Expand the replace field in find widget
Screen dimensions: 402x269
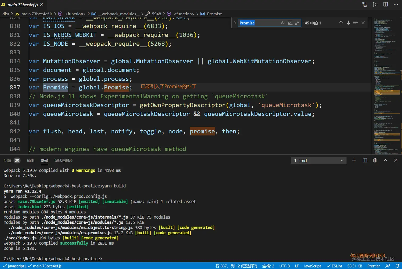(x=235, y=23)
